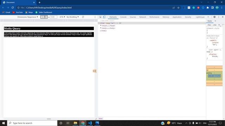
Task: Click the green Grammarly extension icon
Action: 194,8
